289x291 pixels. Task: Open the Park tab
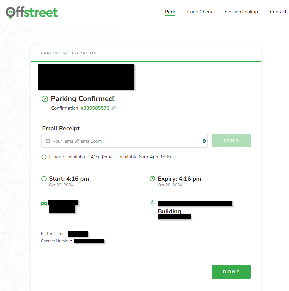coord(170,12)
